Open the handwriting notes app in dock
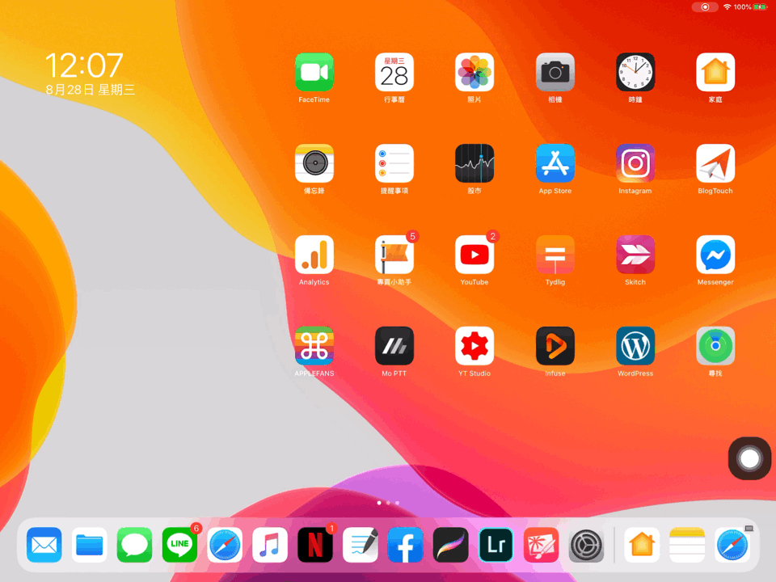Image resolution: width=776 pixels, height=582 pixels. [361, 545]
